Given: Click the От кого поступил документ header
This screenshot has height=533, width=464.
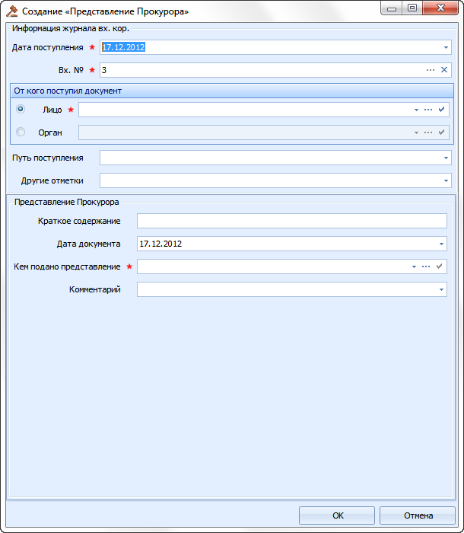Looking at the screenshot, I should [x=232, y=91].
